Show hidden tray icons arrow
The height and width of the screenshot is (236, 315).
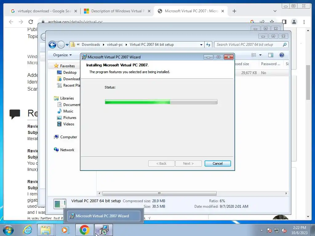[261, 230]
